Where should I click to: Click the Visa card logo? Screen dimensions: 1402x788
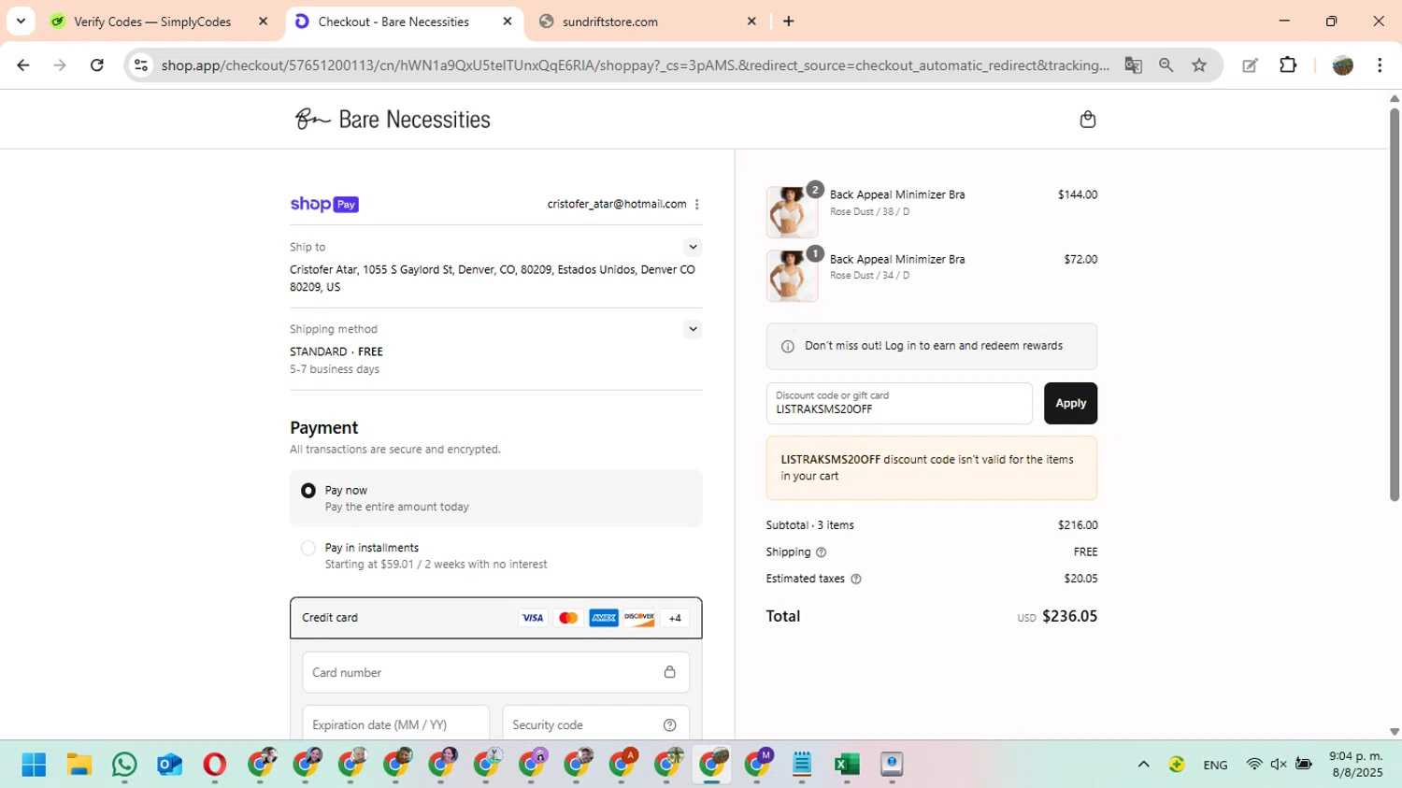click(x=532, y=618)
